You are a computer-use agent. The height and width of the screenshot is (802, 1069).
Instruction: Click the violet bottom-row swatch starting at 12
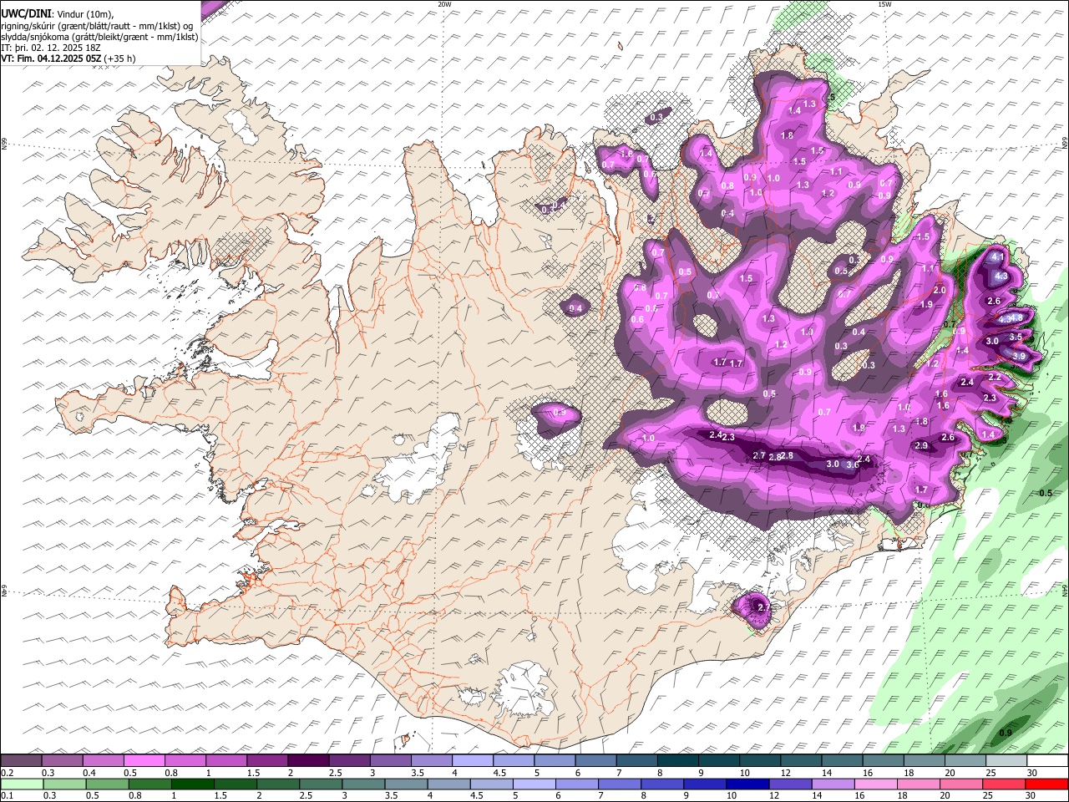791,784
